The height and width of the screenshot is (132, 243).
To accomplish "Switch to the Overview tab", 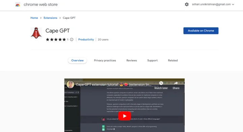I will (77, 60).
